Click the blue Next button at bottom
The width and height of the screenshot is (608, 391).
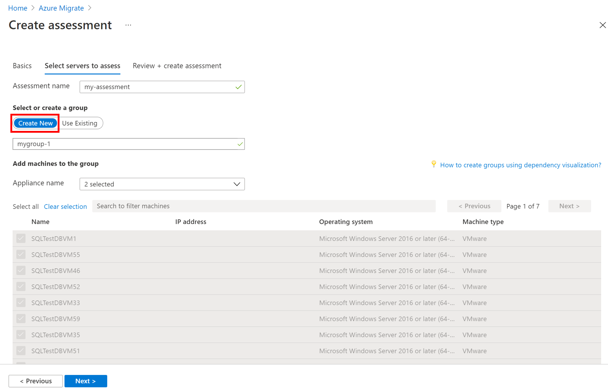click(86, 381)
